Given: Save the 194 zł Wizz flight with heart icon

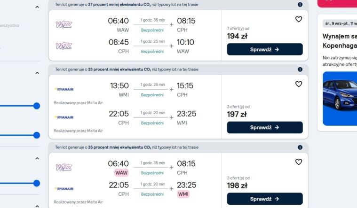Looking at the screenshot, I should click(299, 19).
